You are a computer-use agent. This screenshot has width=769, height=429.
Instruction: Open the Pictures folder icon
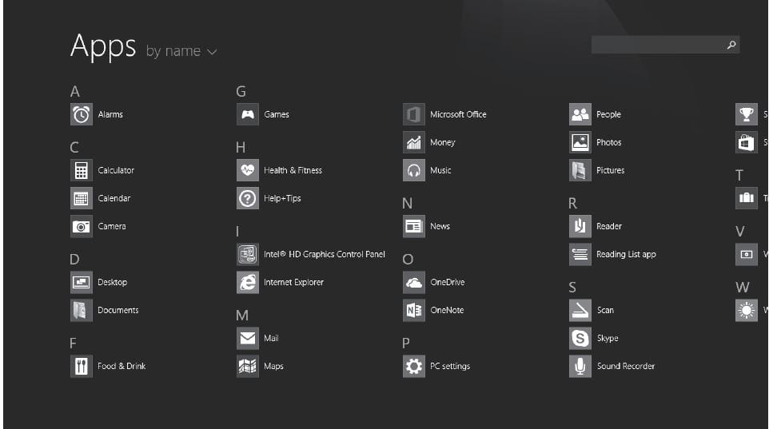pyautogui.click(x=580, y=171)
